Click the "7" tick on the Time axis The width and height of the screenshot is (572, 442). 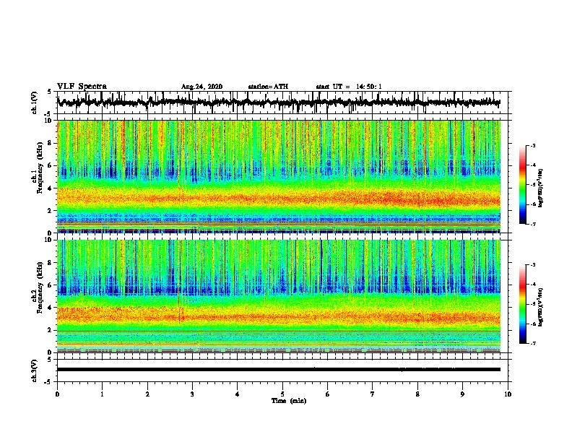pos(373,394)
